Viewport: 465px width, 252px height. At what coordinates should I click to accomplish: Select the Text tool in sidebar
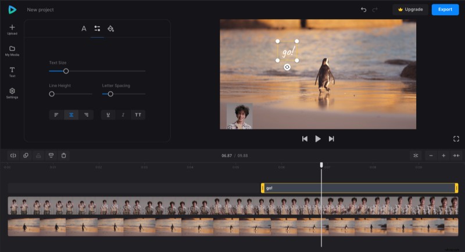coord(12,72)
